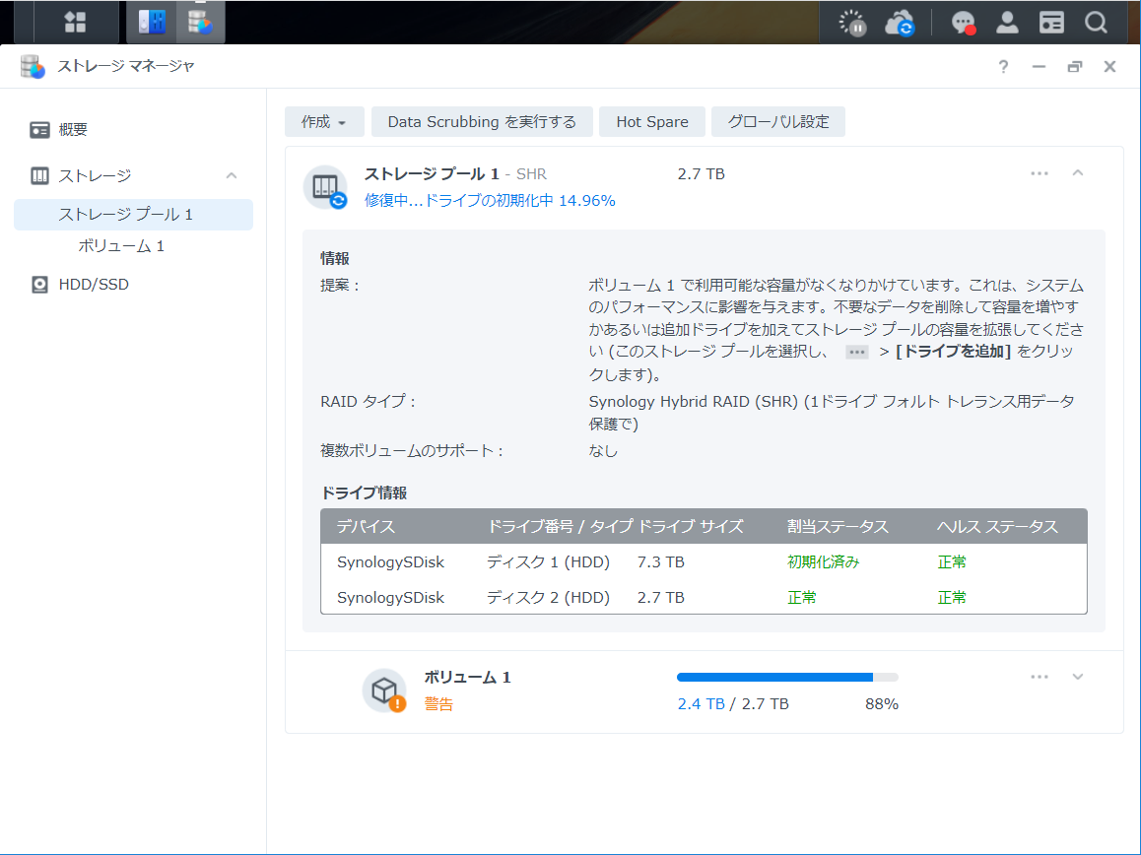
Task: Collapse storage pool 1 details chevron
Action: click(1078, 173)
